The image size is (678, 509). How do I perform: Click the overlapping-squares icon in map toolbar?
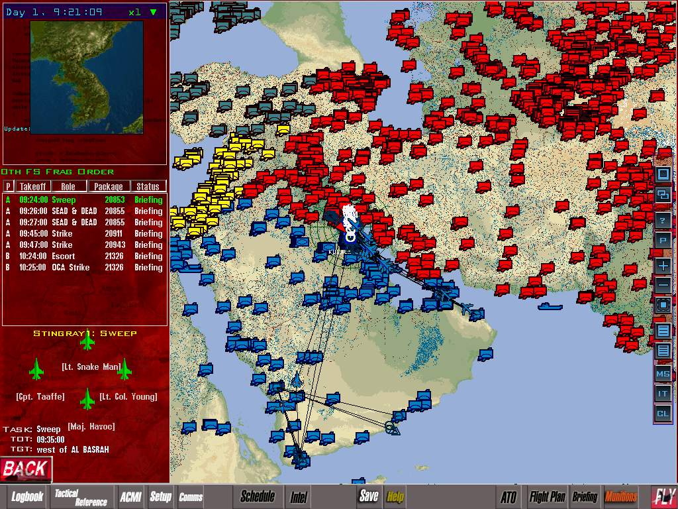tap(663, 194)
